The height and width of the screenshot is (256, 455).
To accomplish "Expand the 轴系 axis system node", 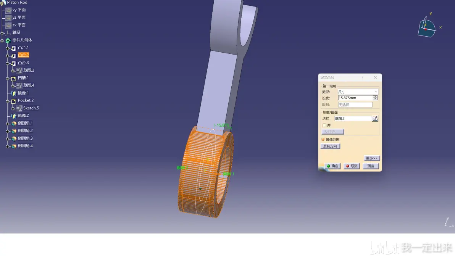I will (2, 33).
